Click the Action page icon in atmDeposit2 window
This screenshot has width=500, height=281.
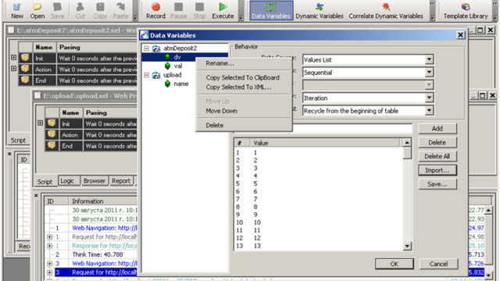pos(25,69)
